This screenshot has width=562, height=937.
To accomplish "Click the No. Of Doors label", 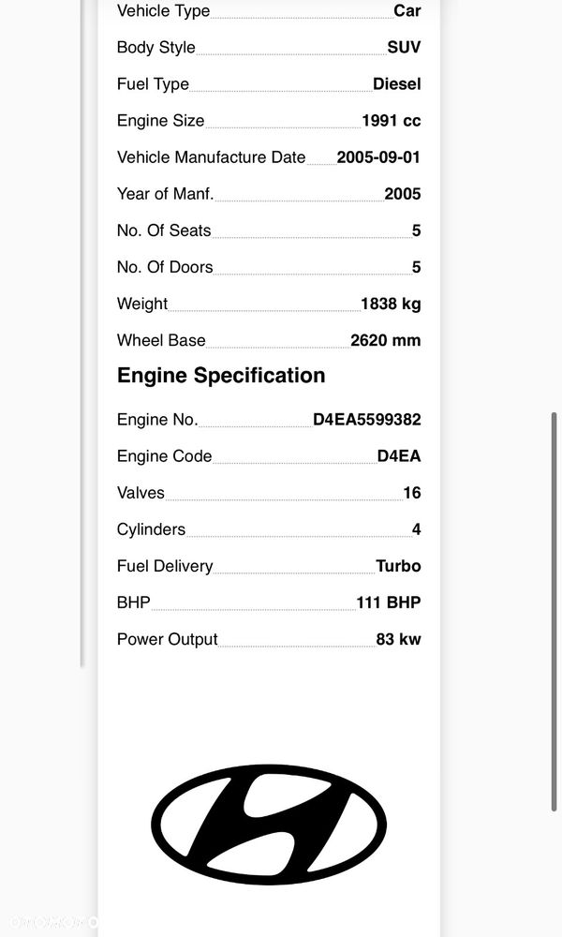I will click(165, 267).
